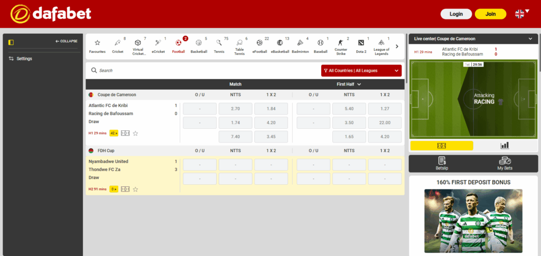The image size is (541, 256).
Task: Click Thondwe FC Za team name
Action: coord(105,169)
